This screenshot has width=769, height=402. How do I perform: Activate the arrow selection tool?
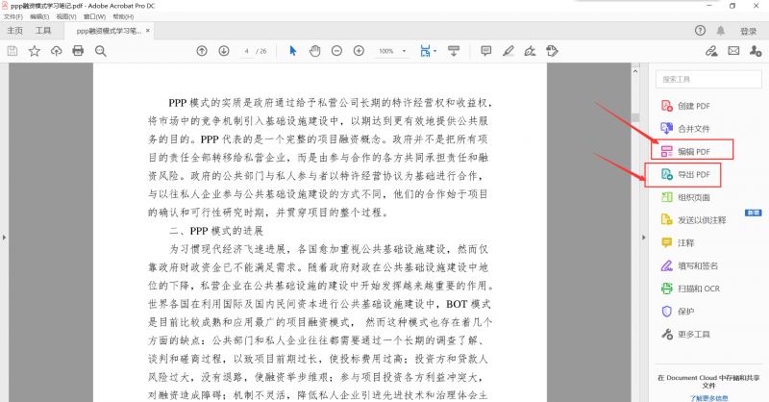(293, 51)
